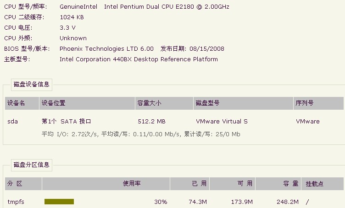Select the sda device row name
The width and height of the screenshot is (345, 208).
coord(12,122)
